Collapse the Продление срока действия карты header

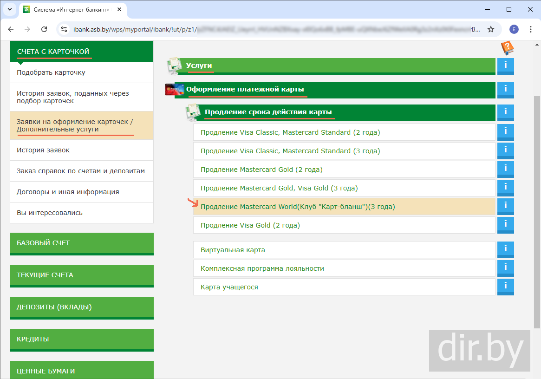(x=268, y=112)
